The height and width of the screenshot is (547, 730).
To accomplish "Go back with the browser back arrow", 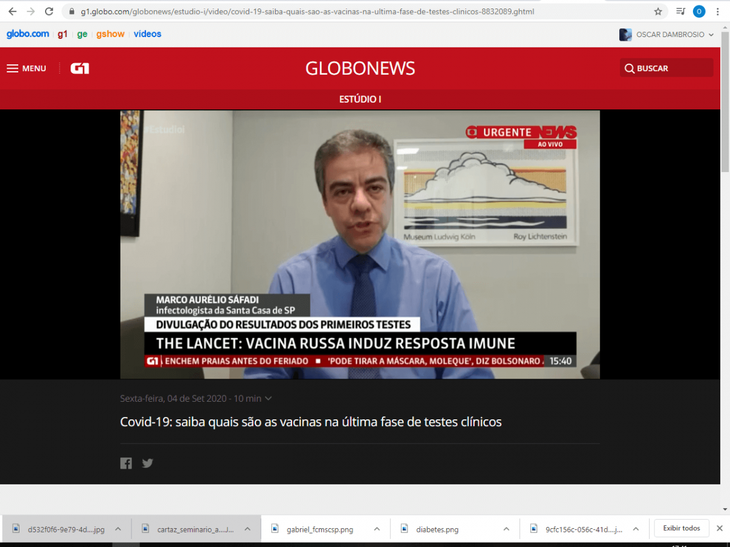I will click(12, 12).
